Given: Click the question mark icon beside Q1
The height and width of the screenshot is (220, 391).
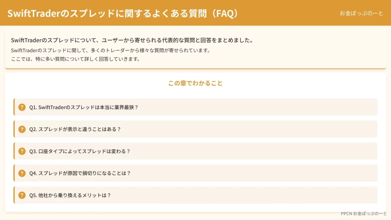Looking at the screenshot, I should (x=22, y=107).
